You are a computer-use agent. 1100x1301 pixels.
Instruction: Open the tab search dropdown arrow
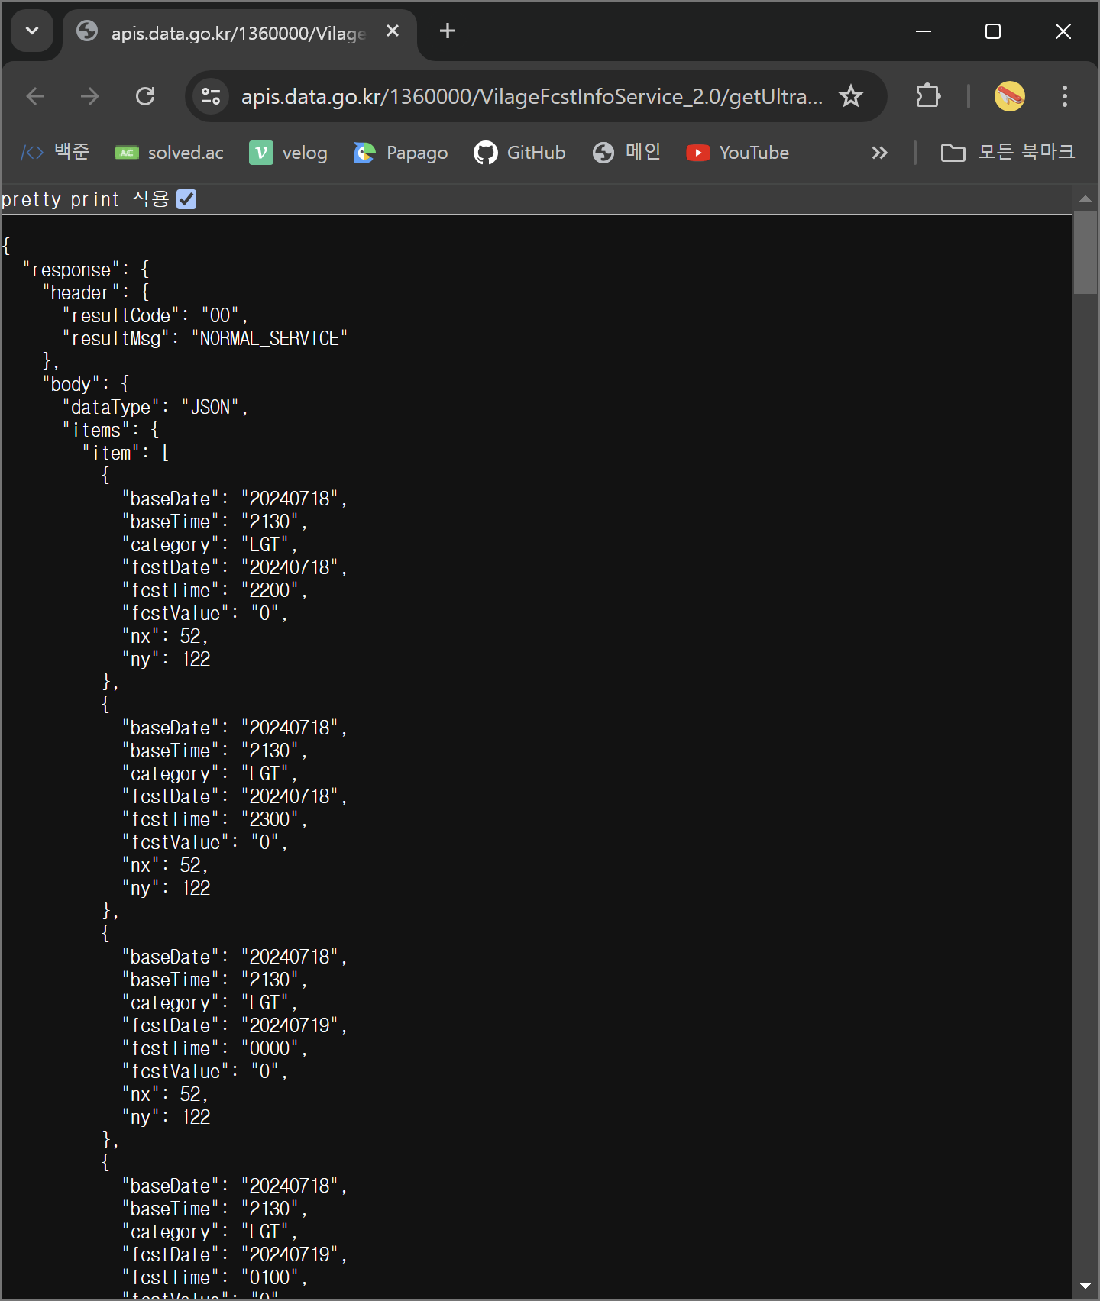click(32, 31)
